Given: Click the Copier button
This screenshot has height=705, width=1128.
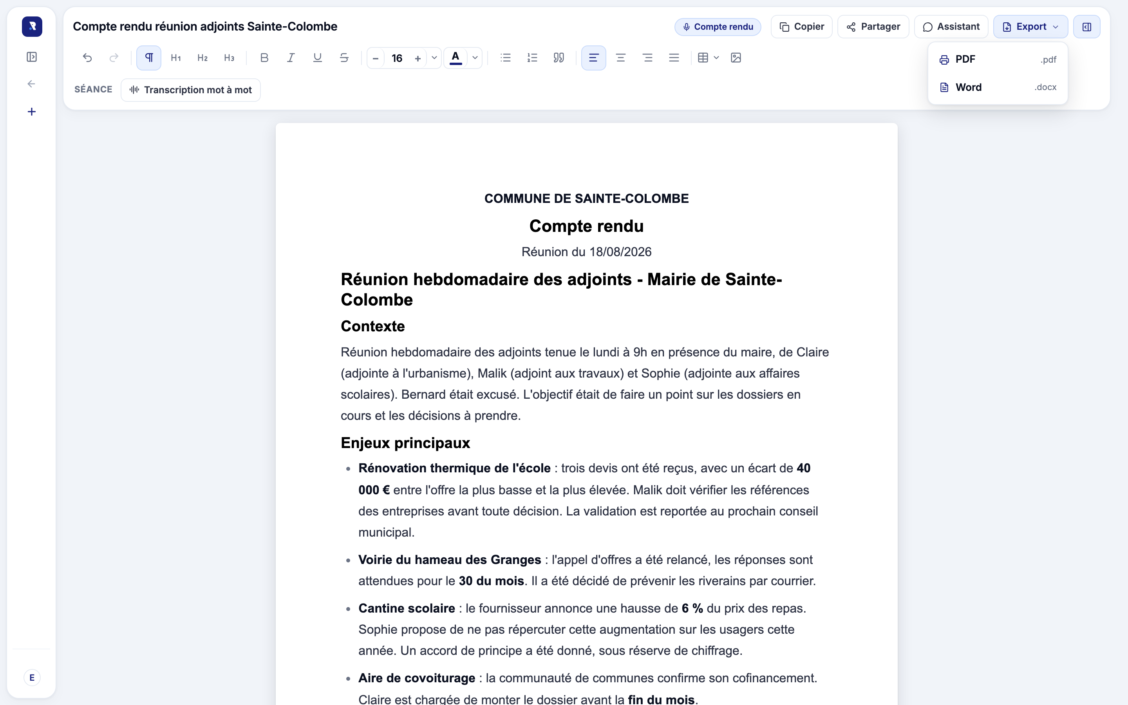Looking at the screenshot, I should (x=802, y=27).
